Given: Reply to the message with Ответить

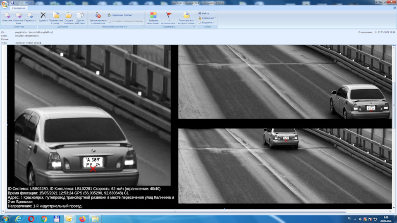Looking at the screenshot, I should coord(7,18).
